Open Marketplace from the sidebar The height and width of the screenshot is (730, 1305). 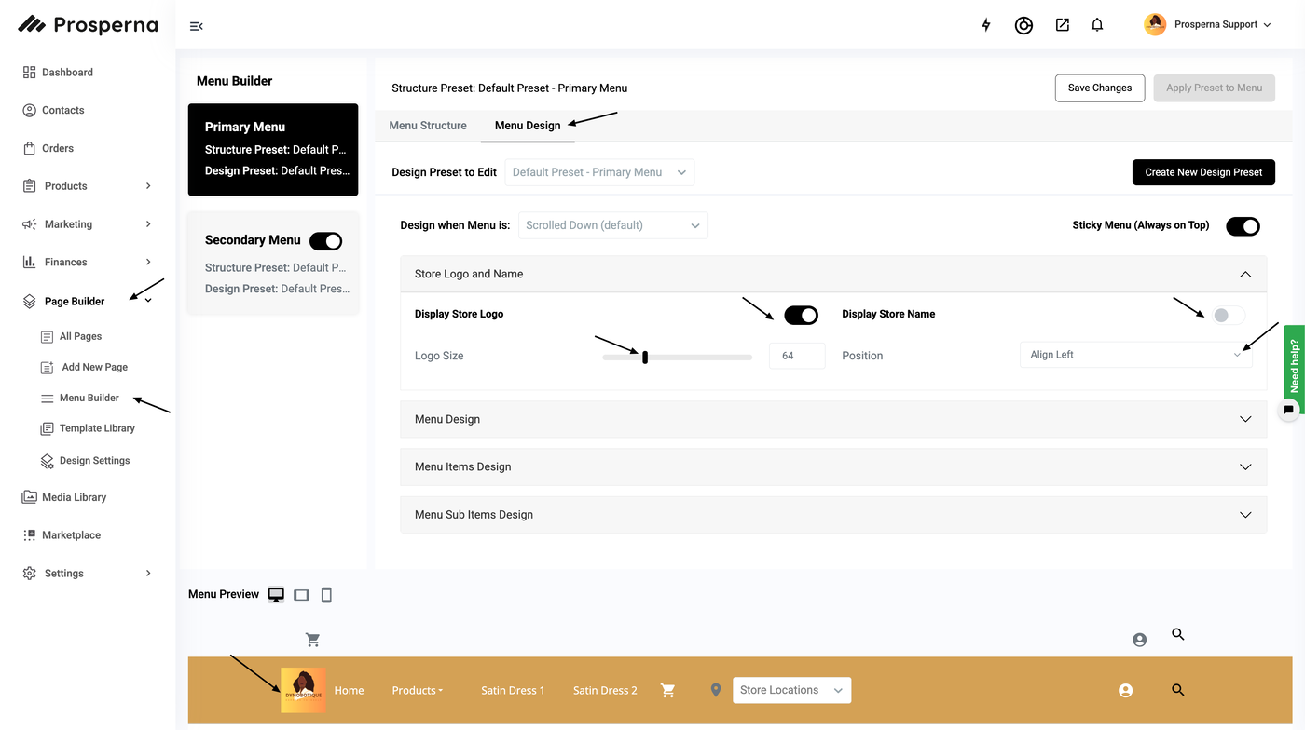pyautogui.click(x=62, y=535)
